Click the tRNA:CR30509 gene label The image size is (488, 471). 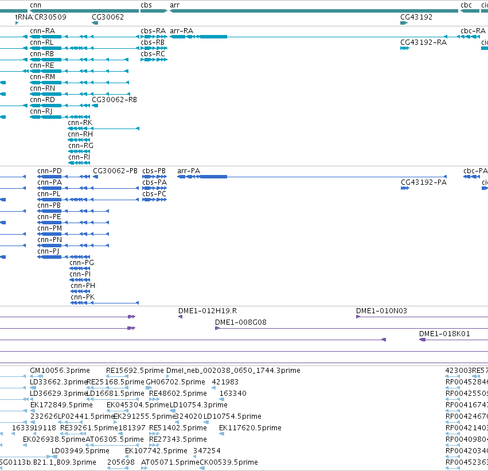[x=41, y=17]
